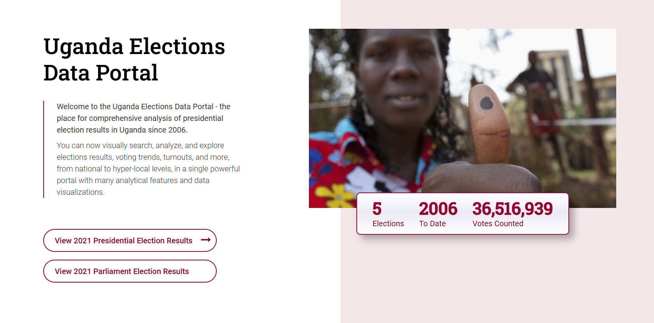The width and height of the screenshot is (654, 323).
Task: Select the Uganda Elections Data Portal heading
Action: click(x=134, y=59)
